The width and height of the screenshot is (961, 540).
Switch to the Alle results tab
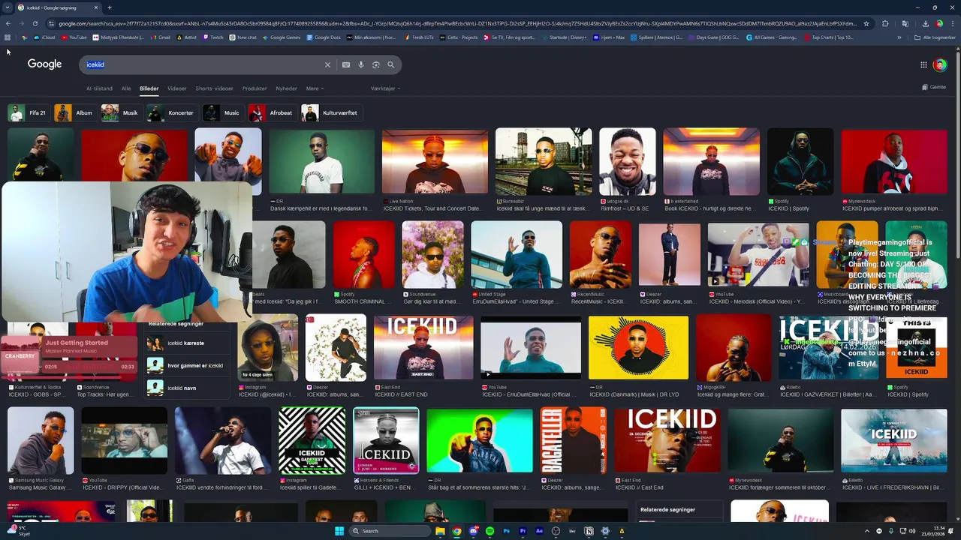(x=126, y=88)
